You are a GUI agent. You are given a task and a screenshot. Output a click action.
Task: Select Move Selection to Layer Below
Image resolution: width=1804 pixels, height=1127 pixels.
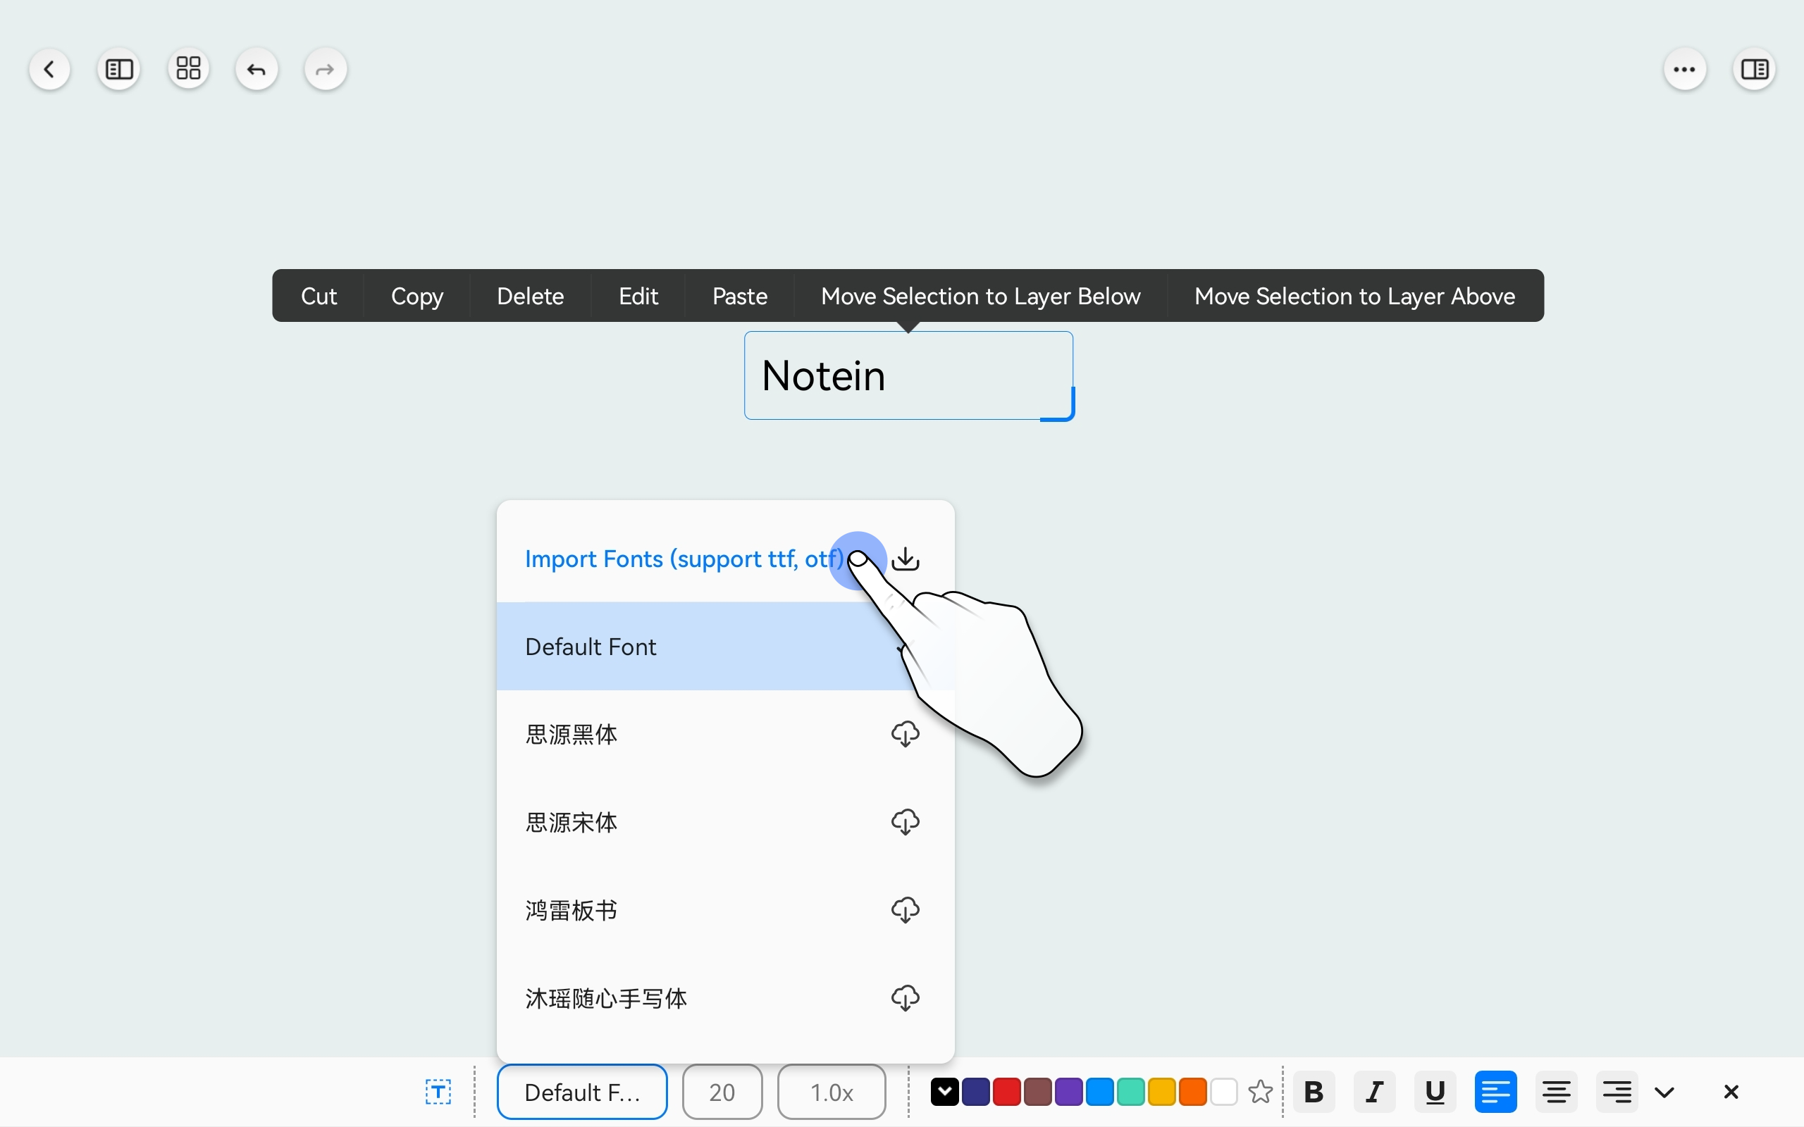pos(981,296)
